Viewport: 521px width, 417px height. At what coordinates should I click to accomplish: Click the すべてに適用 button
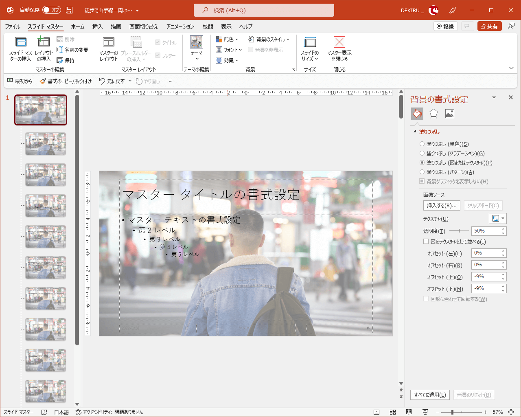[x=430, y=395]
